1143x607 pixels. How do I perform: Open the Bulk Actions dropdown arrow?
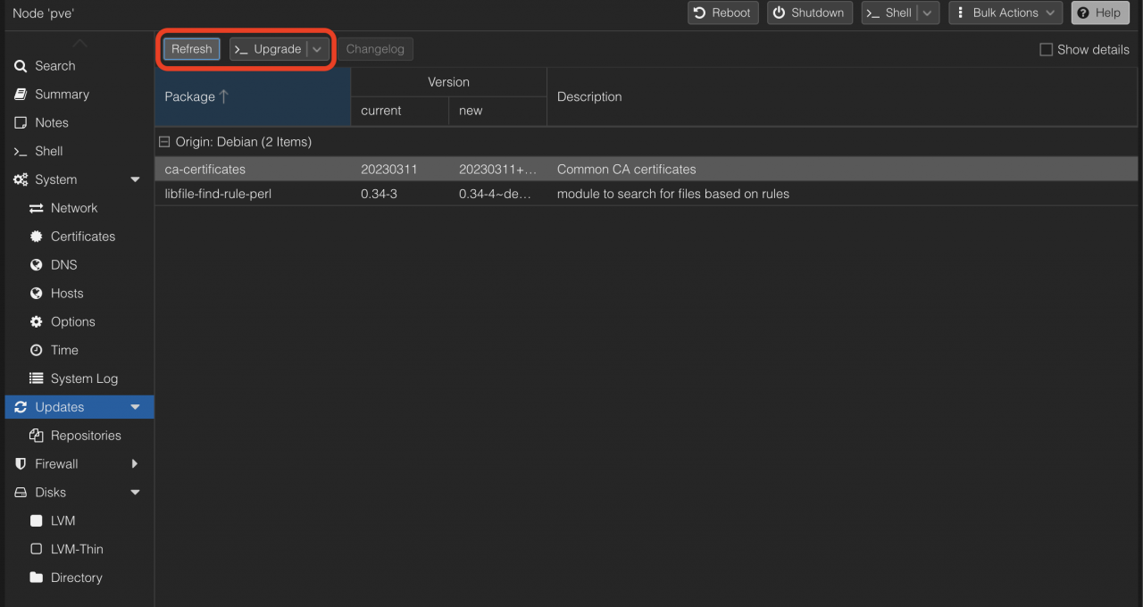pyautogui.click(x=1050, y=12)
